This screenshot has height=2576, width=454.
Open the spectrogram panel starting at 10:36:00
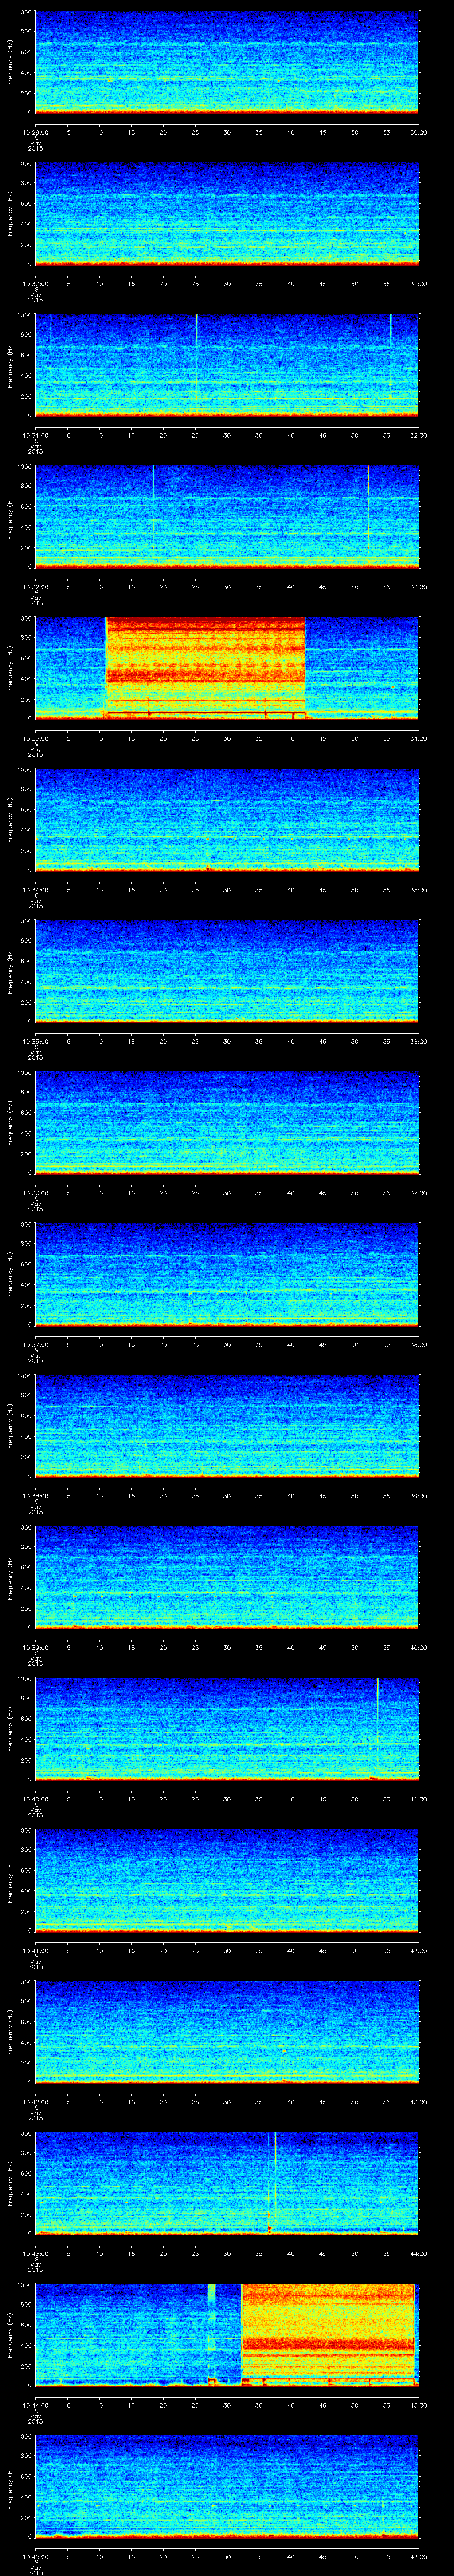pos(227,1122)
